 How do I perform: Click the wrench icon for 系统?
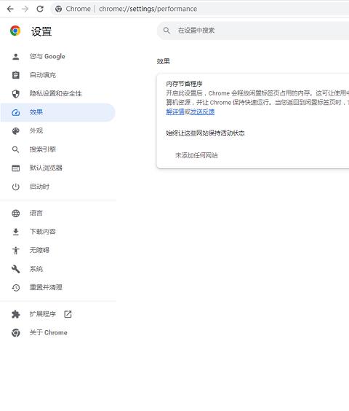pos(16,269)
